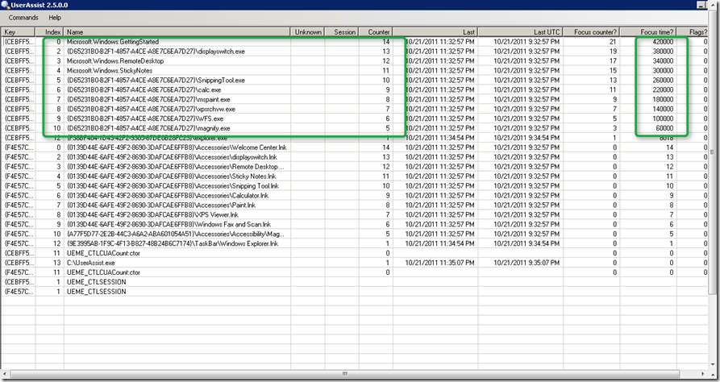Sort by the Last column header

[x=435, y=32]
